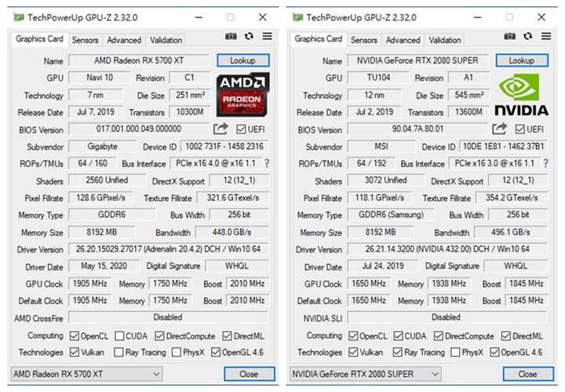The height and width of the screenshot is (392, 565).
Task: Click Subvendor value Gigabyte
Action: coord(102,147)
